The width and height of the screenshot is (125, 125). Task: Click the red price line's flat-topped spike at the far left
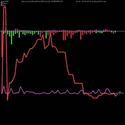[4, 7]
